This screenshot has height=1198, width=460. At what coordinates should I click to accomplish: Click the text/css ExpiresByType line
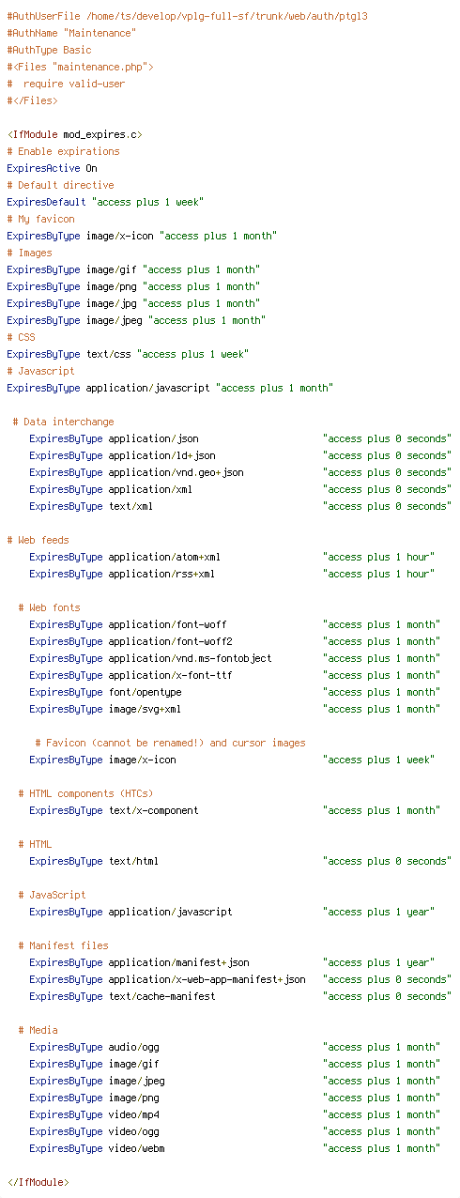[128, 355]
